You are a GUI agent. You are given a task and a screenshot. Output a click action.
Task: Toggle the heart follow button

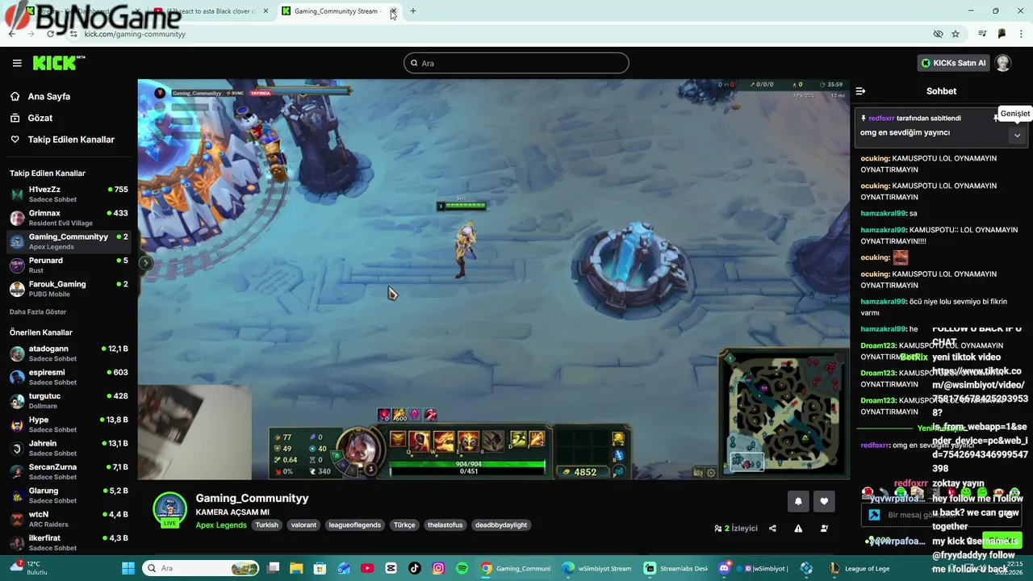824,501
